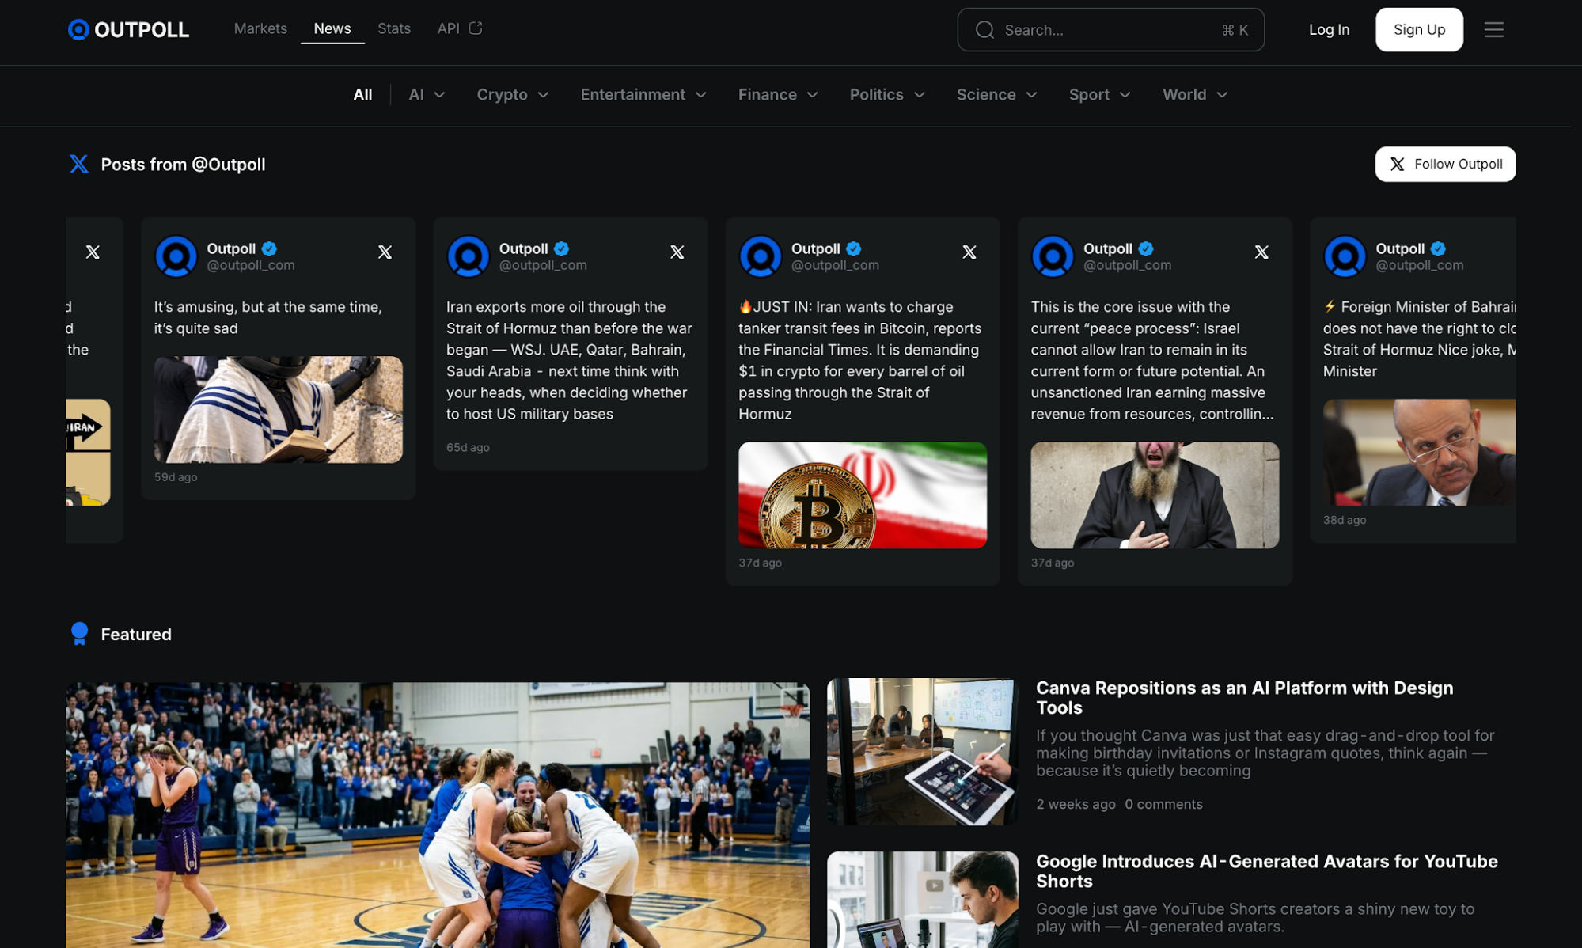
Task: Click the Outpoll logo in the header
Action: (x=128, y=29)
